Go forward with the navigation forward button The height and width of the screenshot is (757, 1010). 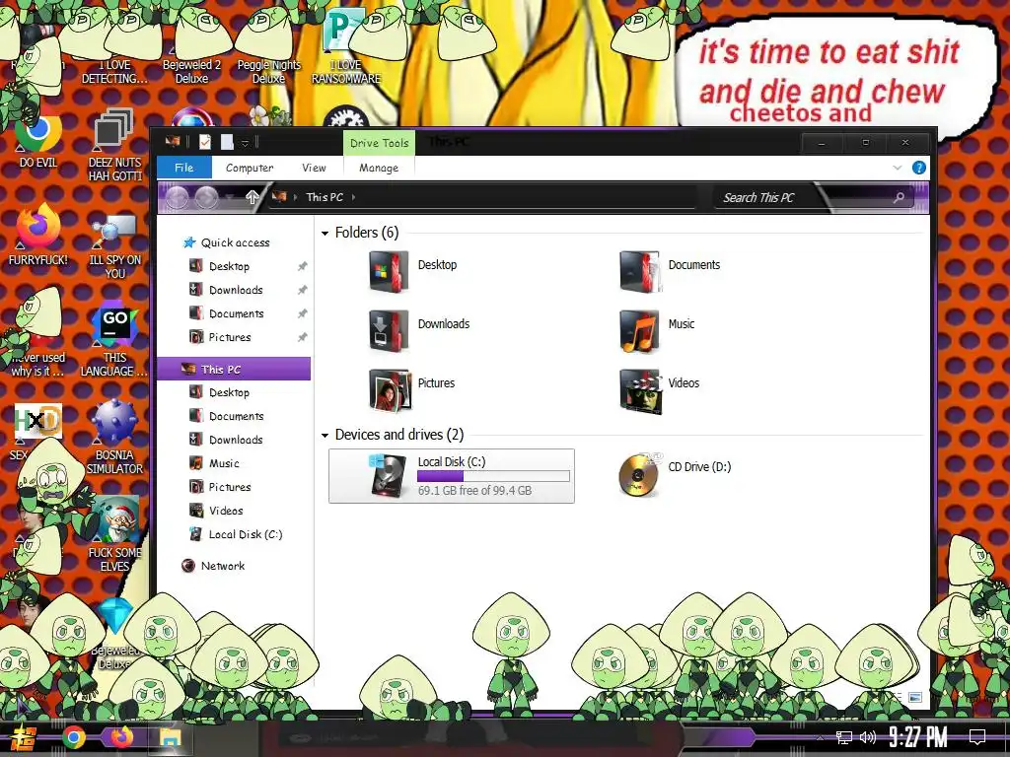click(206, 197)
